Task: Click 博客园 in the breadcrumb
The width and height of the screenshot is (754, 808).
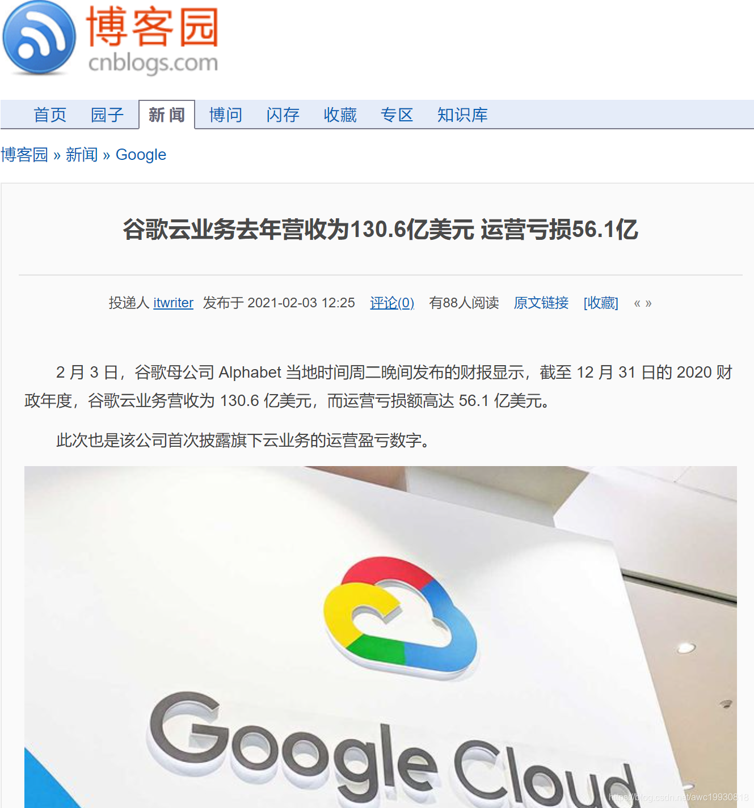Action: click(x=24, y=155)
